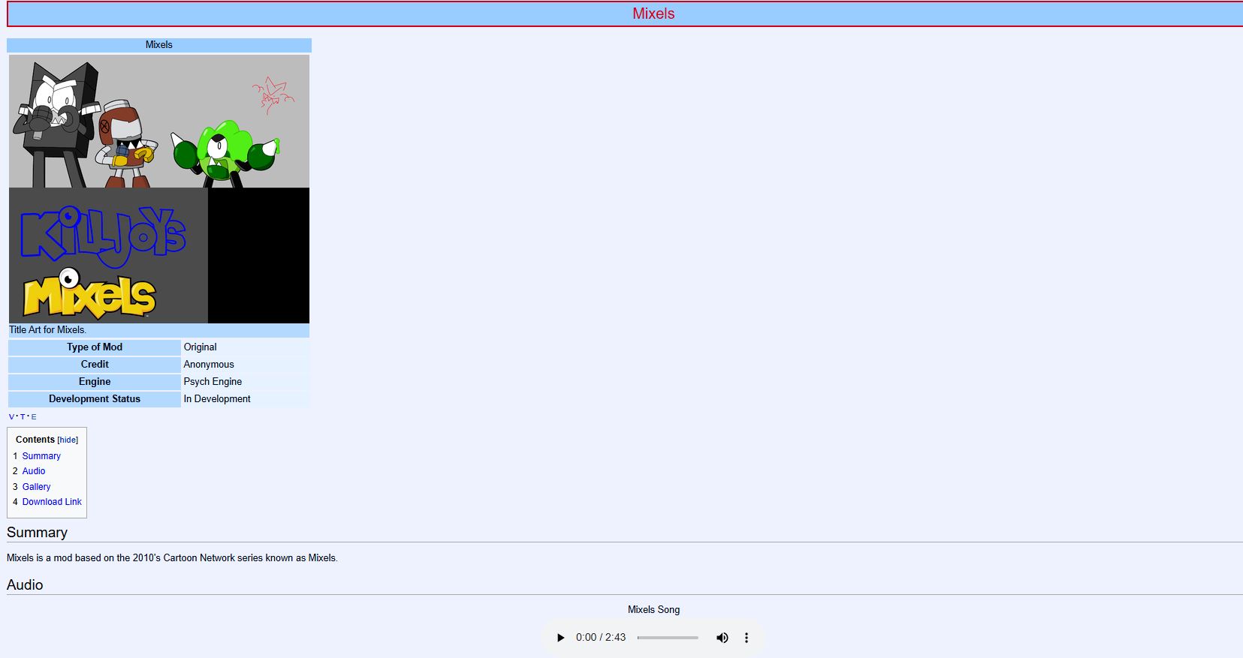1243x658 pixels.
Task: Select the 'Original' mod type value
Action: (x=200, y=347)
